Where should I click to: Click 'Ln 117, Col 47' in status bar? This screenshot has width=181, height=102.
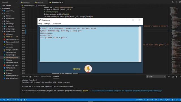(x=141, y=100)
